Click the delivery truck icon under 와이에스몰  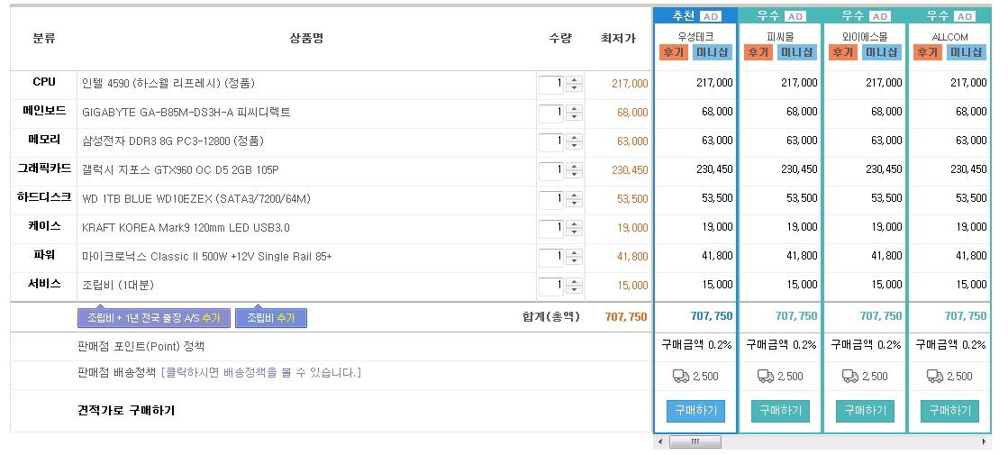(849, 377)
